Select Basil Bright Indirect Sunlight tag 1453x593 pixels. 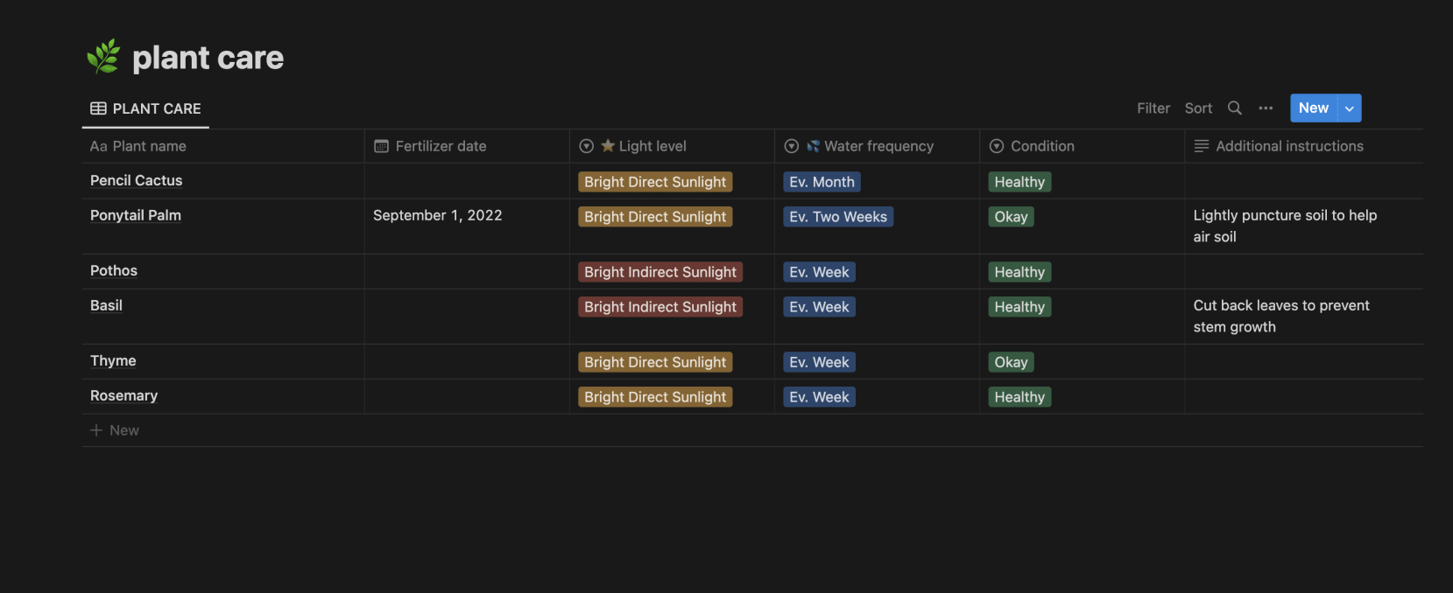pos(660,307)
